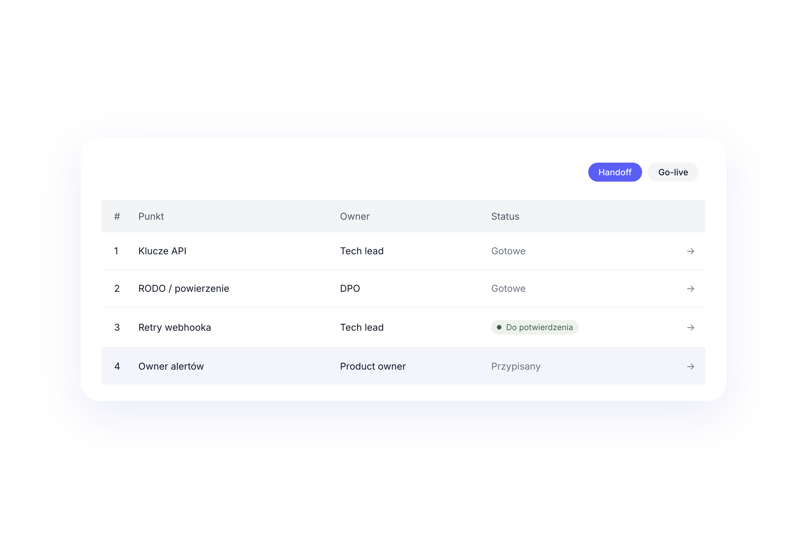The width and height of the screenshot is (807, 538).
Task: Click Gotowe status for Klucze API
Action: (508, 251)
